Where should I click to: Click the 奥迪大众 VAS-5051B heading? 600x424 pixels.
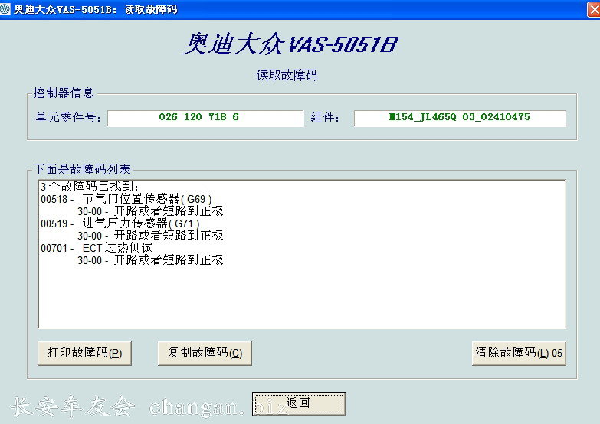290,44
